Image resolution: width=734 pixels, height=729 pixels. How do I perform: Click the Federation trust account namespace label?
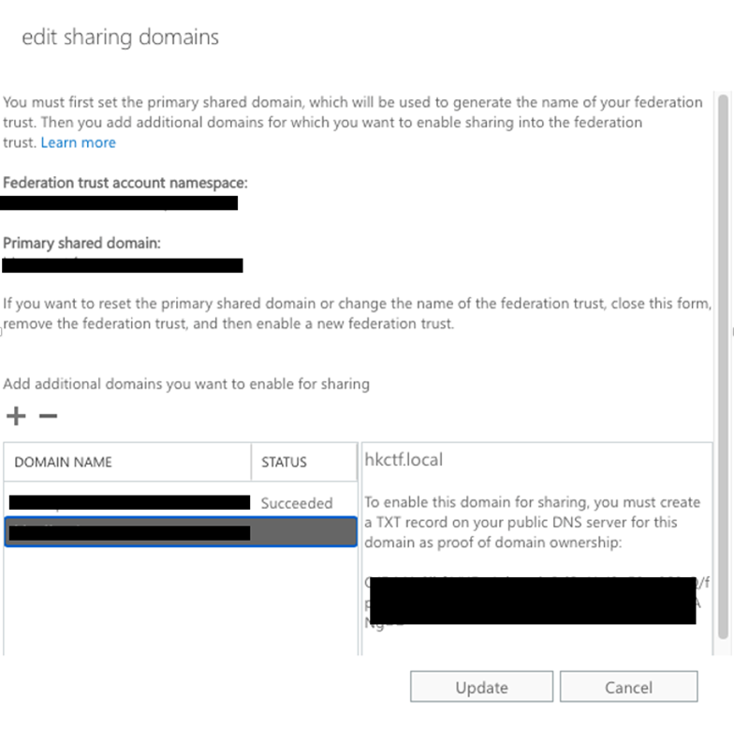click(125, 183)
